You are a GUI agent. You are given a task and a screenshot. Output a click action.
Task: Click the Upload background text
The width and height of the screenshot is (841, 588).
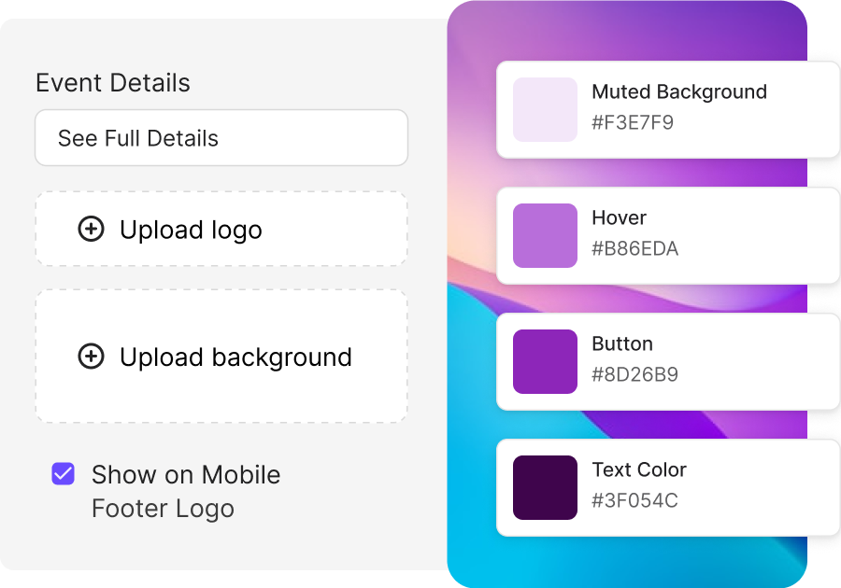(236, 357)
